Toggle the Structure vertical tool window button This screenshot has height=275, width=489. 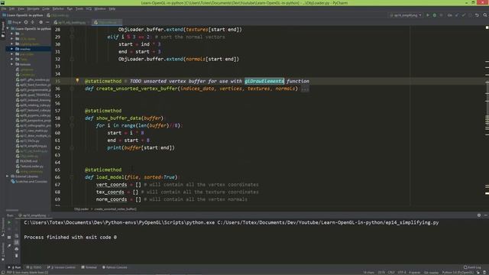click(x=3, y=228)
